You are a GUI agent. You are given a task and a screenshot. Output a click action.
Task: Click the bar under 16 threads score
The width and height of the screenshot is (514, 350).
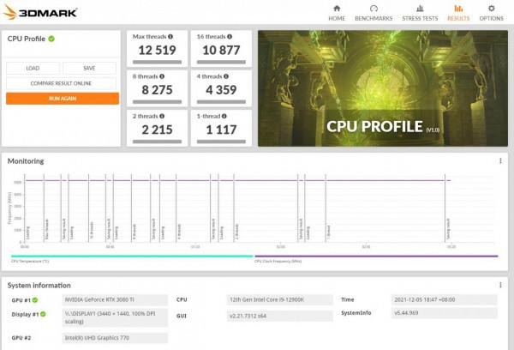pyautogui.click(x=221, y=62)
